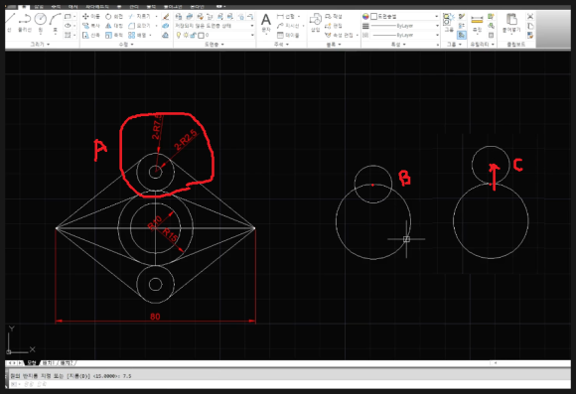Switch to the Layout2 tab
The image size is (576, 394).
point(68,363)
